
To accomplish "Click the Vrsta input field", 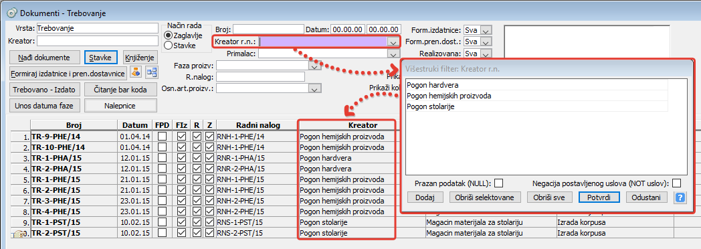I will coord(98,28).
